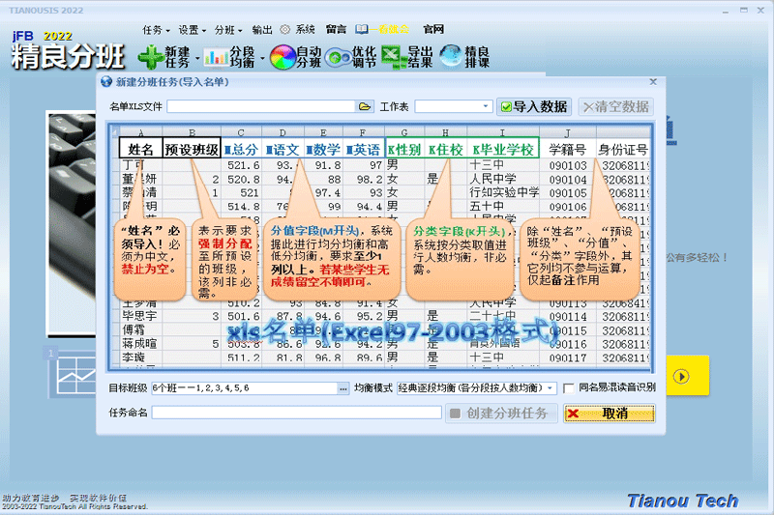Minimize the main application window
774x515 pixels.
tap(726, 11)
